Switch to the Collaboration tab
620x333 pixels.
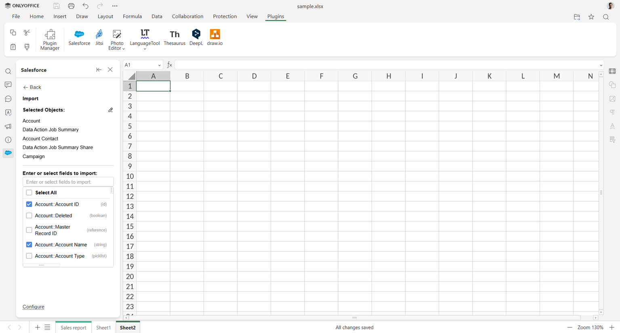point(187,17)
